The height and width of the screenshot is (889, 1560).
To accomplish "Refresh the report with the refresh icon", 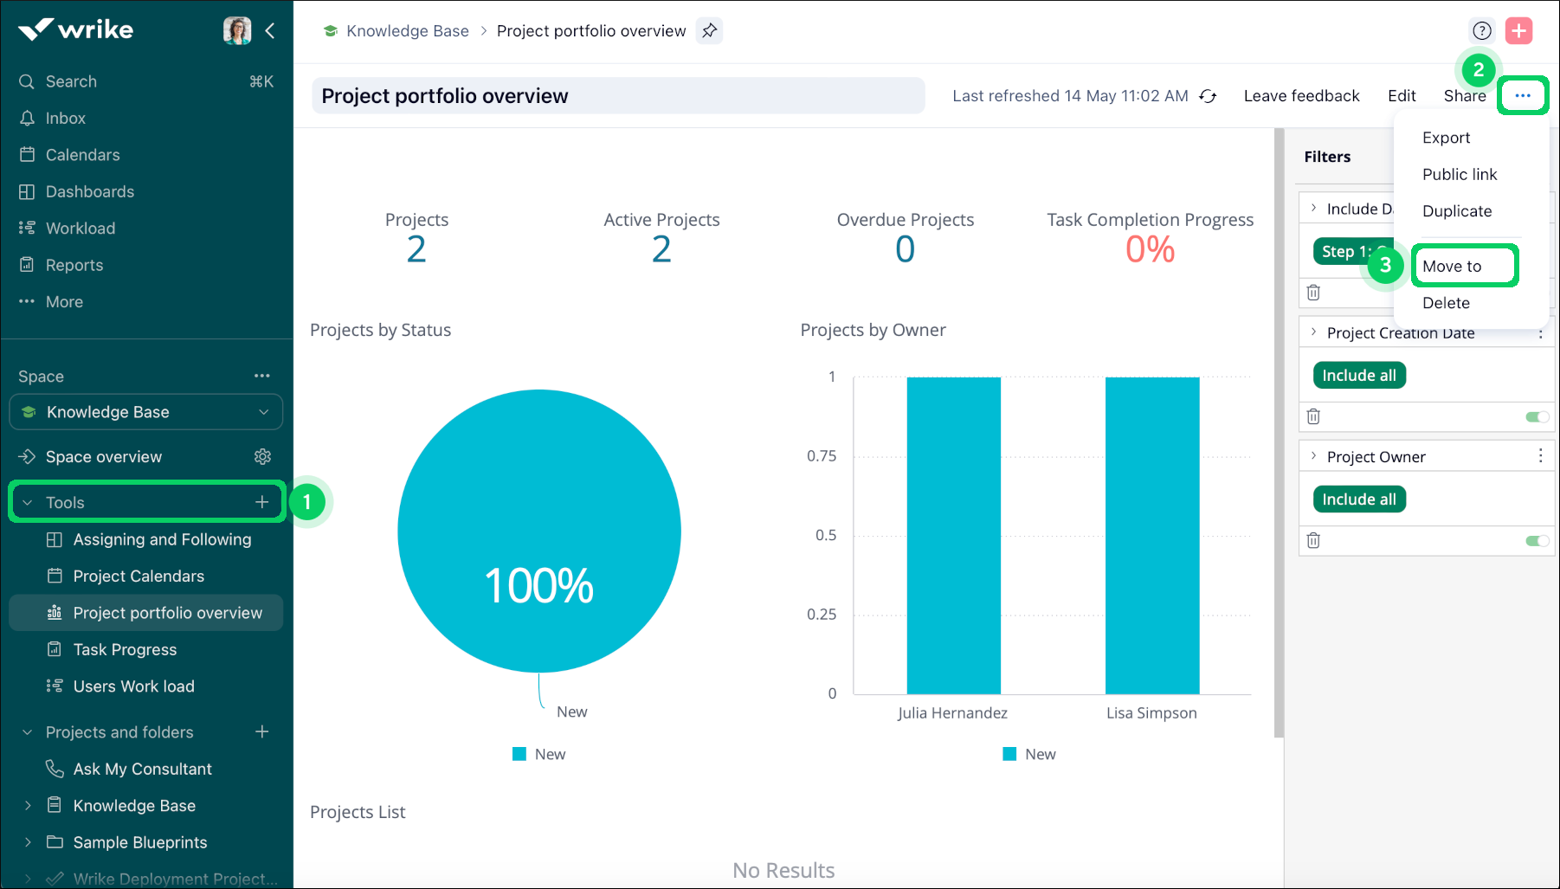I will tap(1208, 96).
